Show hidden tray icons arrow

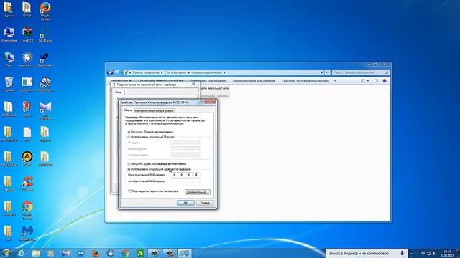point(411,253)
